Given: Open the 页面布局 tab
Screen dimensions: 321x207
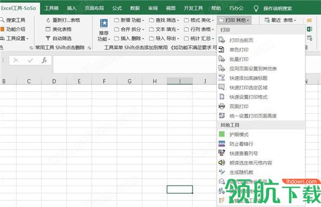Looking at the screenshot, I should coord(94,8).
